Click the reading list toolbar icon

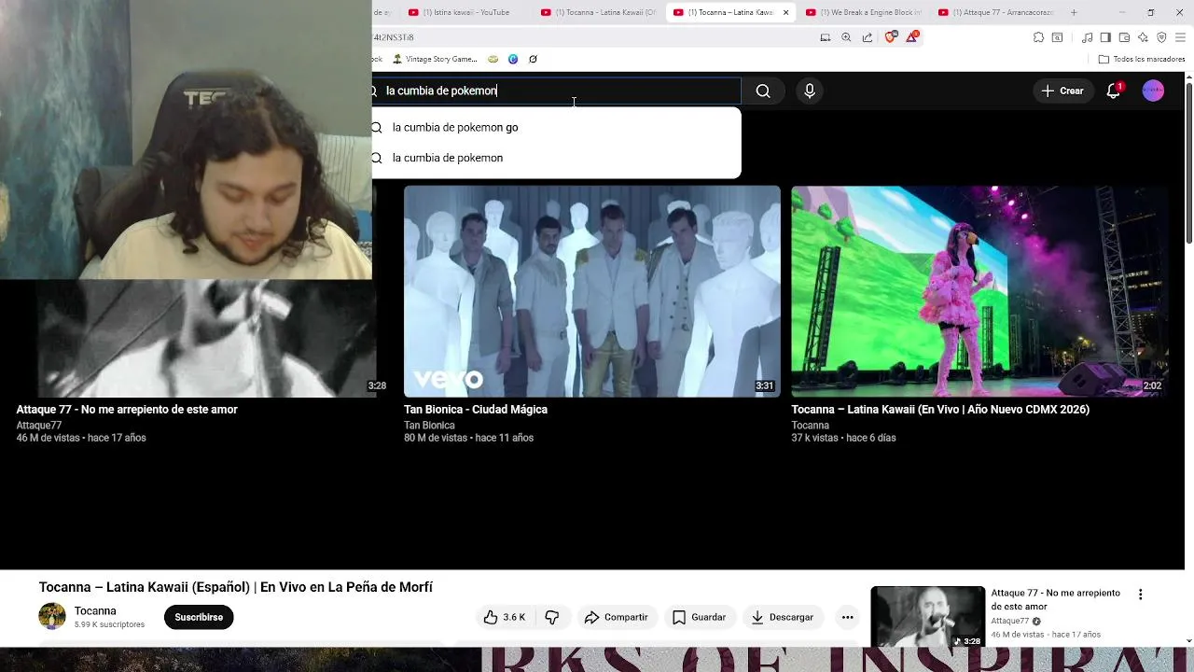(1057, 37)
